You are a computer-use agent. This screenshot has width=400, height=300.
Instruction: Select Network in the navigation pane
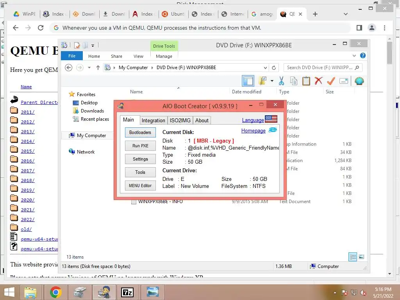[x=82, y=152]
